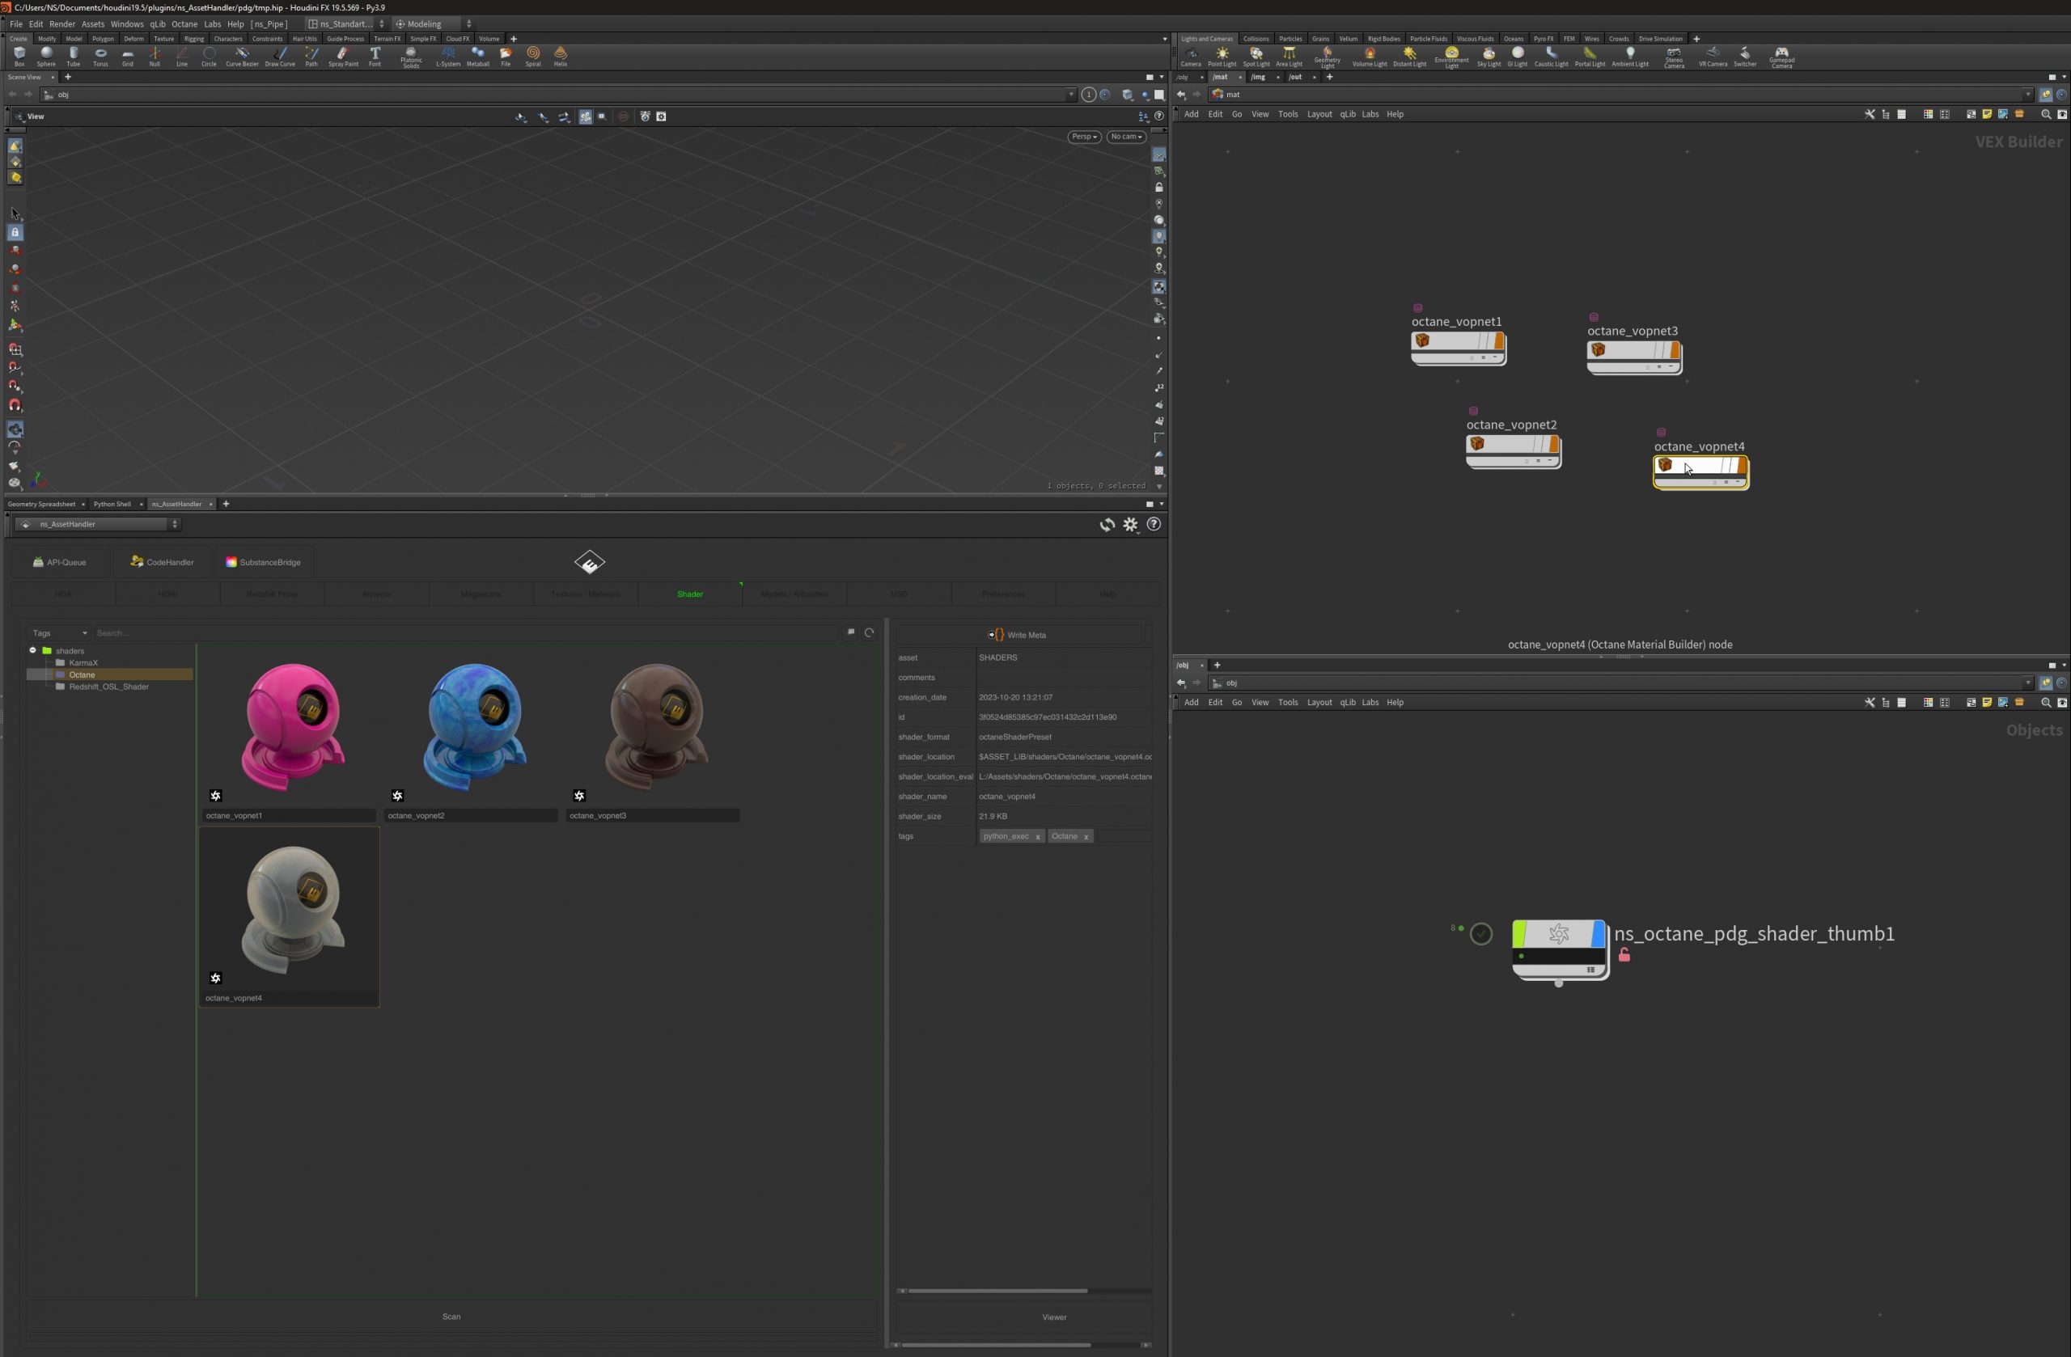This screenshot has width=2071, height=1357.
Task: Open the No cam camera dropdown
Action: tap(1125, 137)
